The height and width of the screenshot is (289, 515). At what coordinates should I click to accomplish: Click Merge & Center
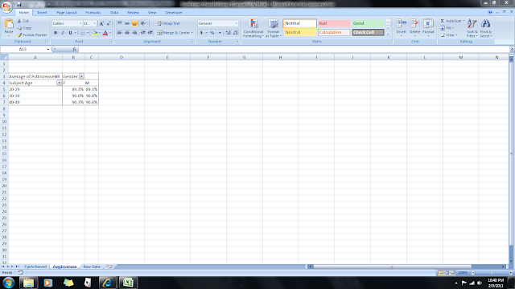(x=175, y=33)
